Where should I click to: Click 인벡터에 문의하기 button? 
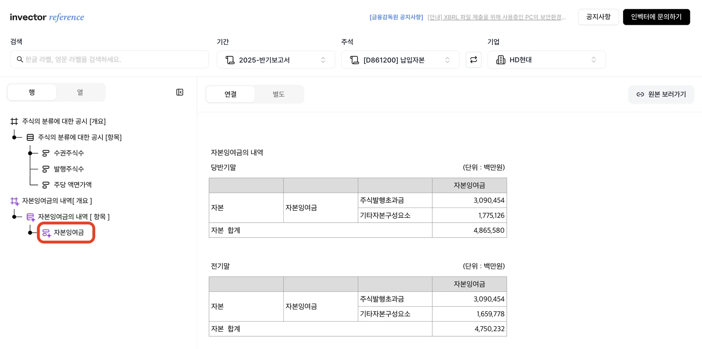656,17
